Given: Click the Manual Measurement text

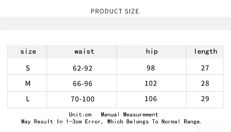Looking at the screenshot, I should pos(129,114).
